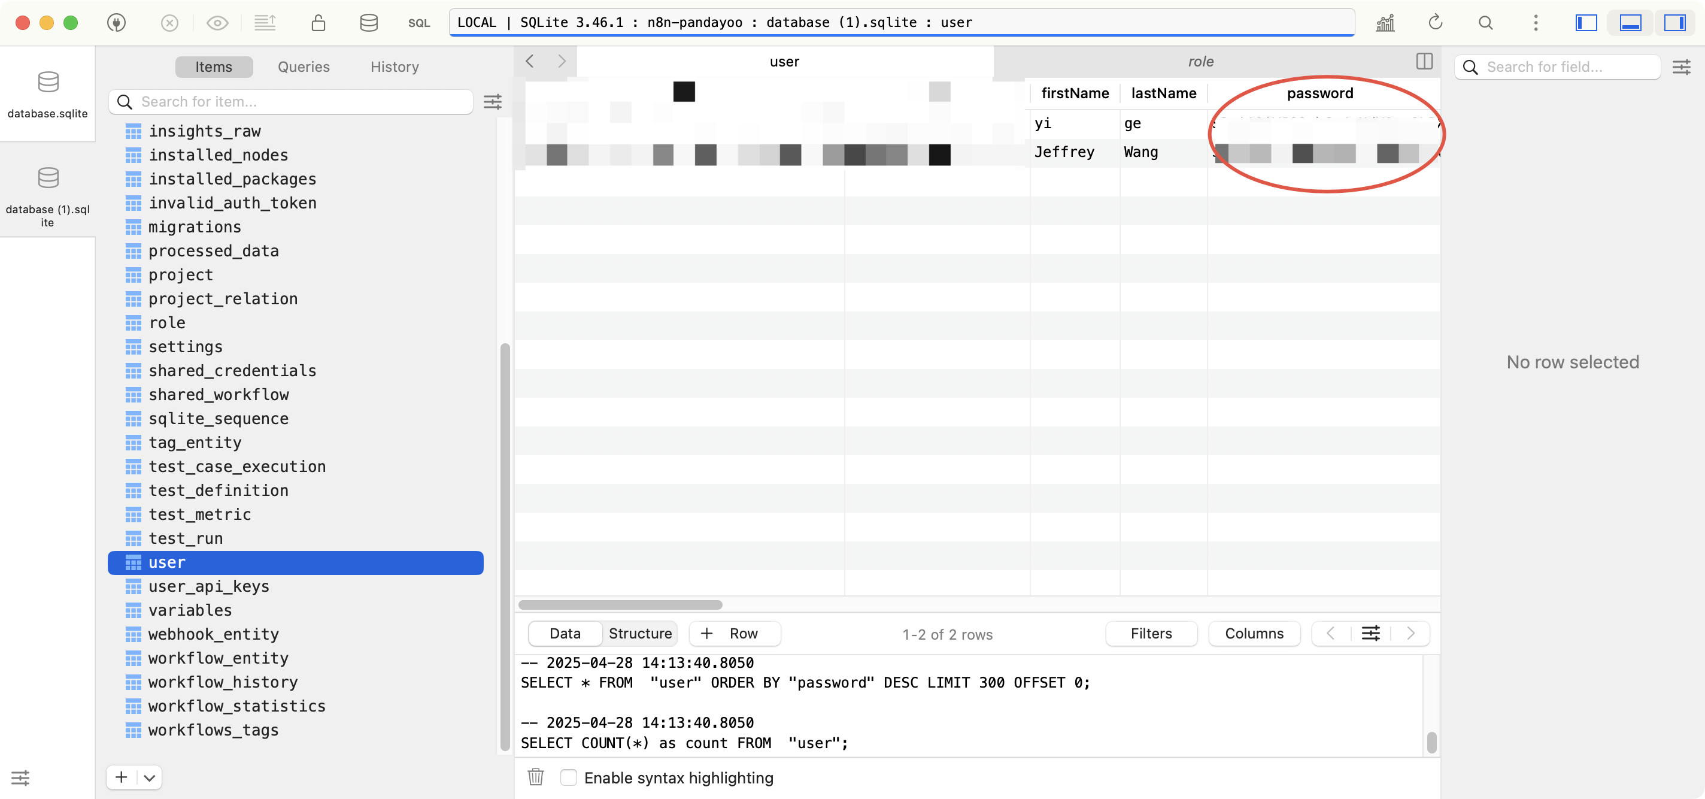This screenshot has width=1705, height=799.
Task: Select the Wang last name cell
Action: (x=1163, y=152)
